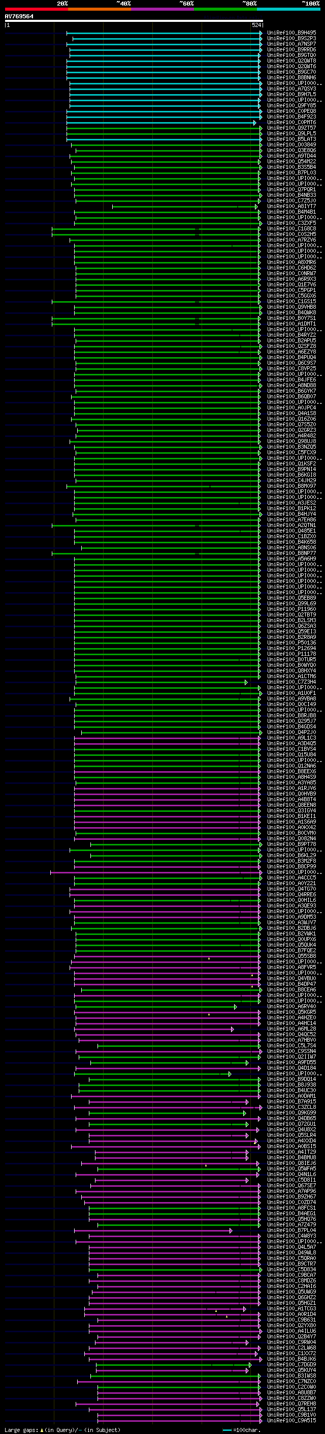This screenshot has width=325, height=1434.
Task: Select the UniRef100_B5LAT3 label
Action: (x=291, y=139)
